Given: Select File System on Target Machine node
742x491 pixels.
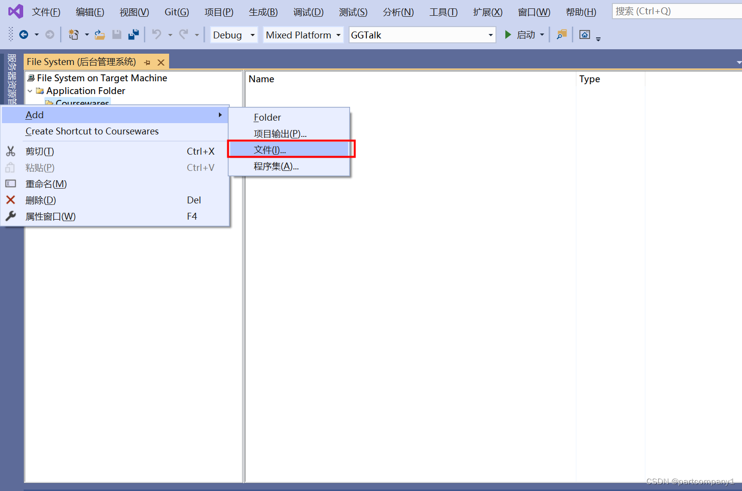Looking at the screenshot, I should click(x=102, y=78).
